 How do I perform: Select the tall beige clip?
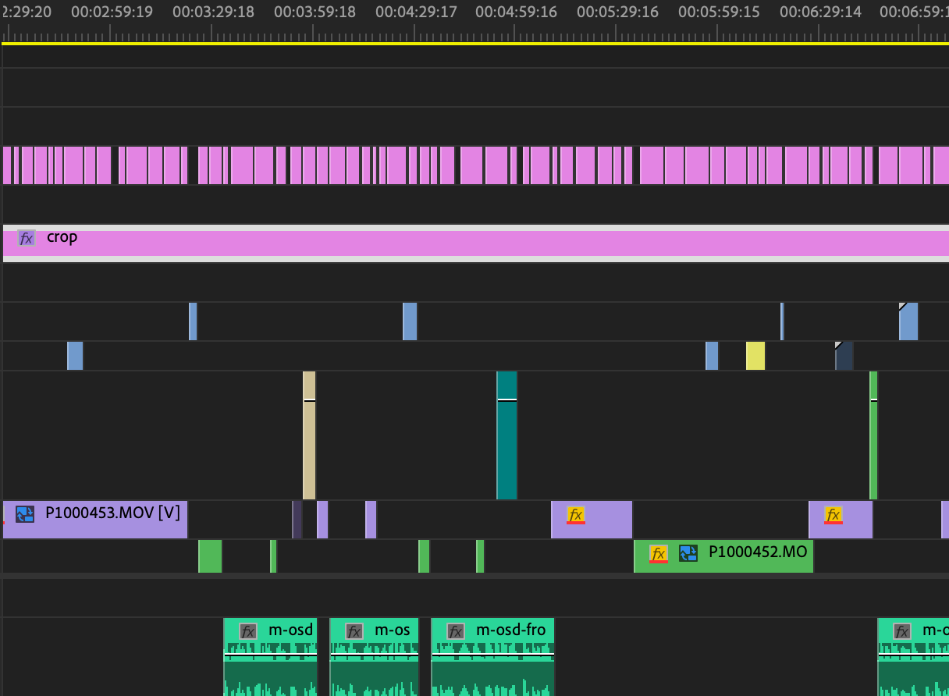[x=309, y=445]
